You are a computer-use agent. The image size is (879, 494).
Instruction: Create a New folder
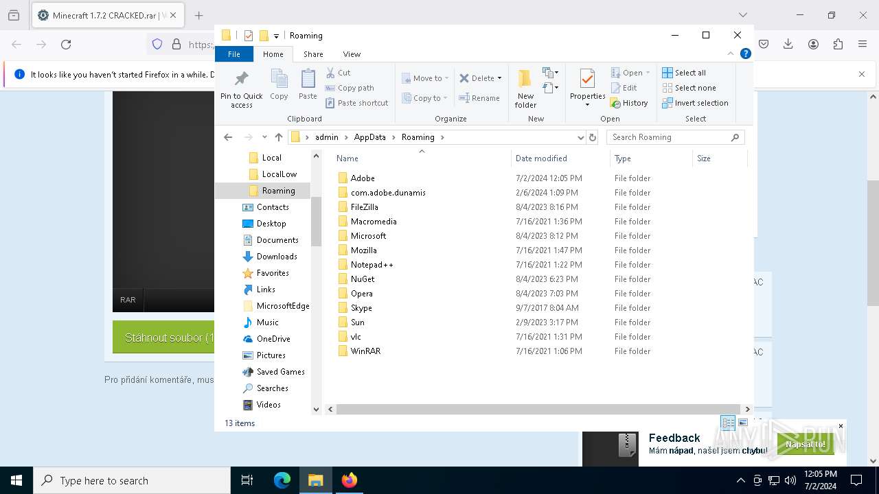[525, 89]
